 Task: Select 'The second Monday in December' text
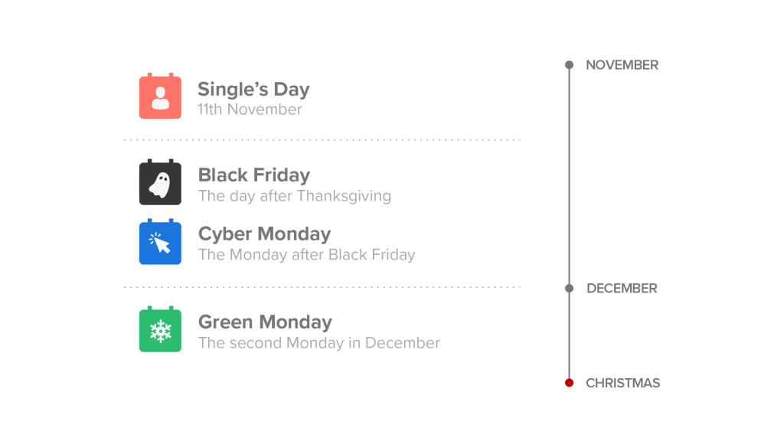(x=318, y=343)
